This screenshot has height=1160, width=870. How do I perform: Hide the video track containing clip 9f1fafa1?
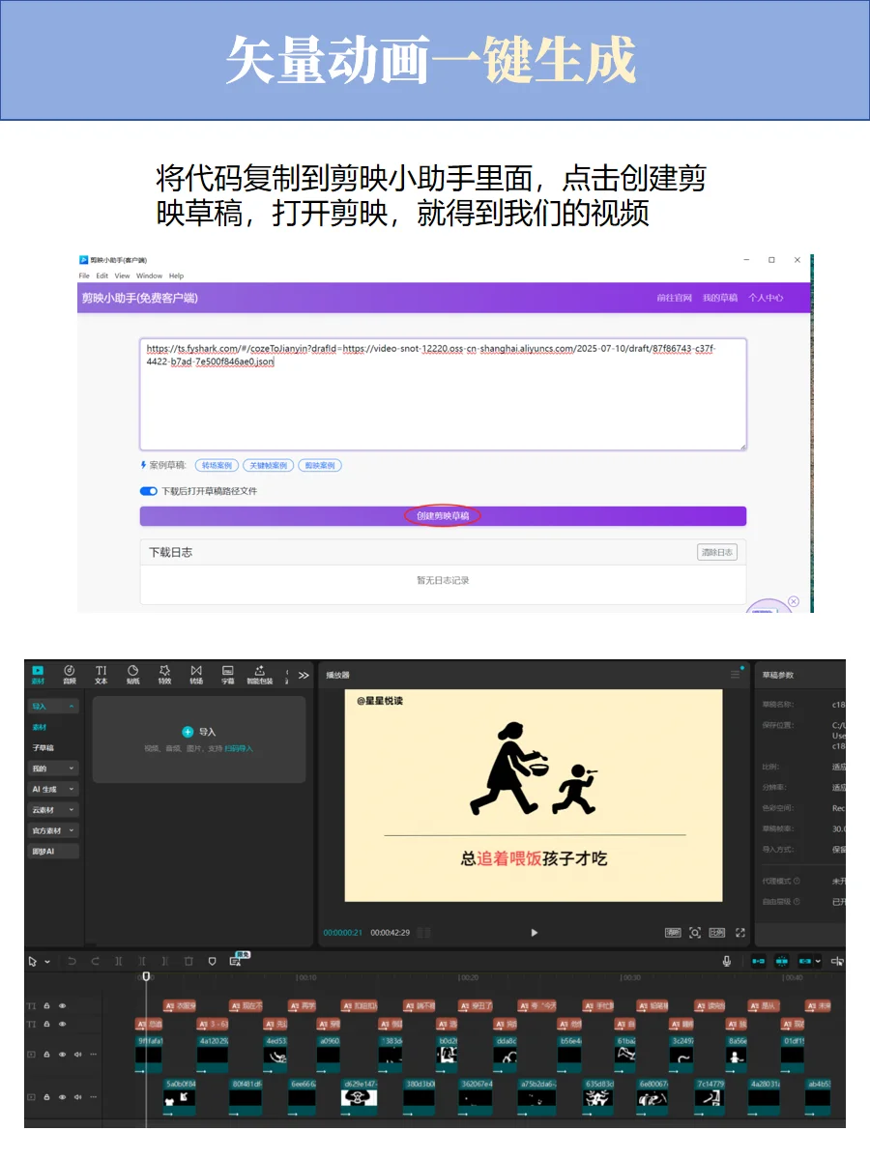coord(63,1055)
